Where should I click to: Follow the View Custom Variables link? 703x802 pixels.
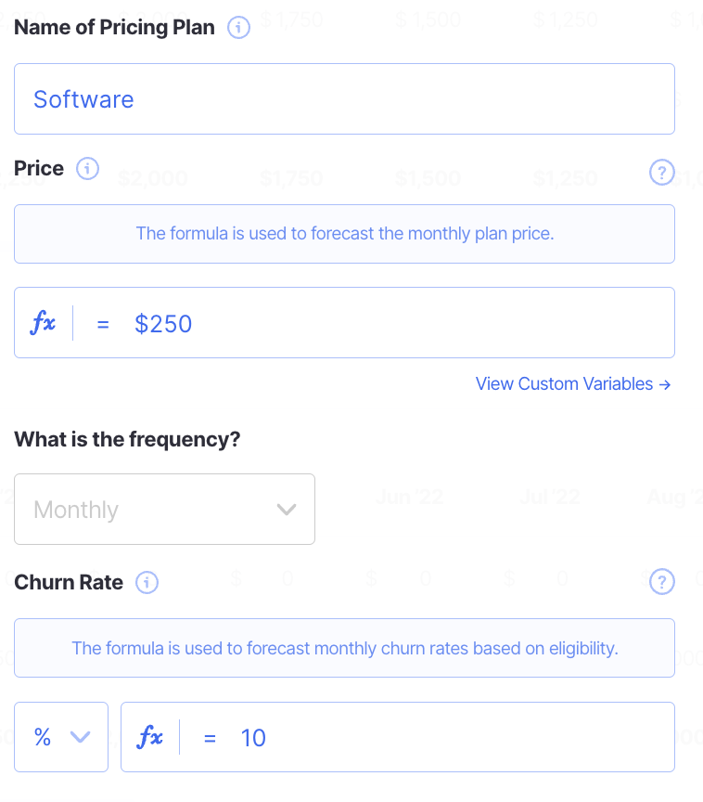(x=572, y=383)
